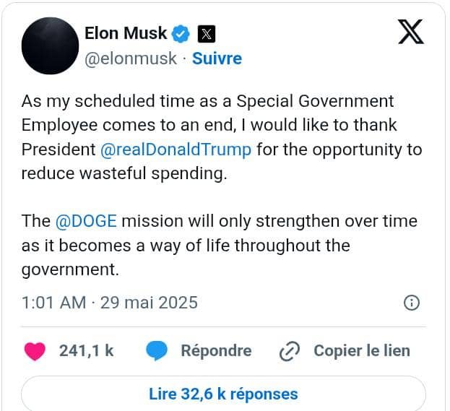Open Lire 32,6 k réponses
Image resolution: width=450 pixels, height=411 pixels.
[x=223, y=394]
